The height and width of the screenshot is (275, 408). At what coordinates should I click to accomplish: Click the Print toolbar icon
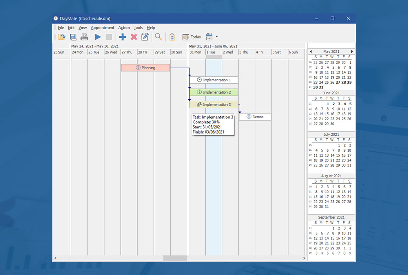84,37
